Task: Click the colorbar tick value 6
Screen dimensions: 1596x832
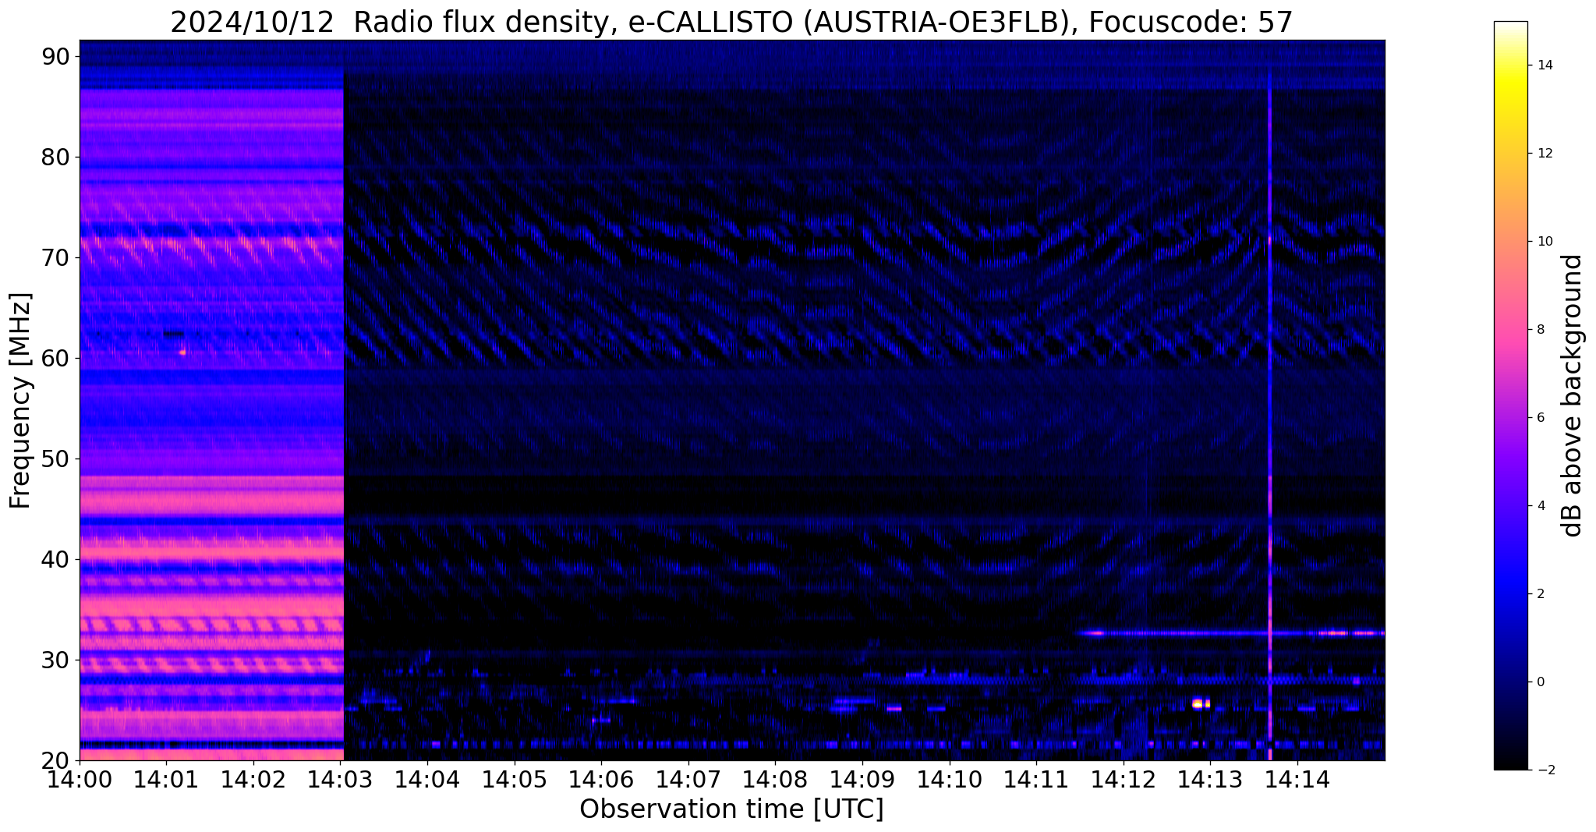Action: point(1540,418)
